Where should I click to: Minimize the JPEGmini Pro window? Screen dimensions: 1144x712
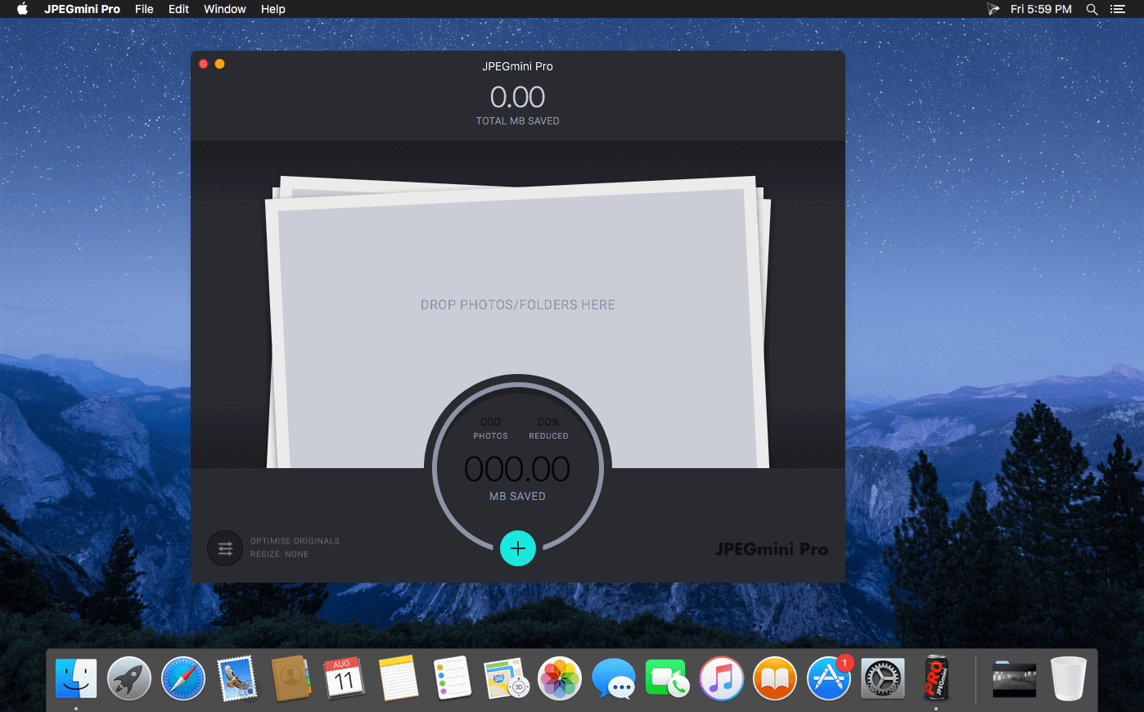219,64
